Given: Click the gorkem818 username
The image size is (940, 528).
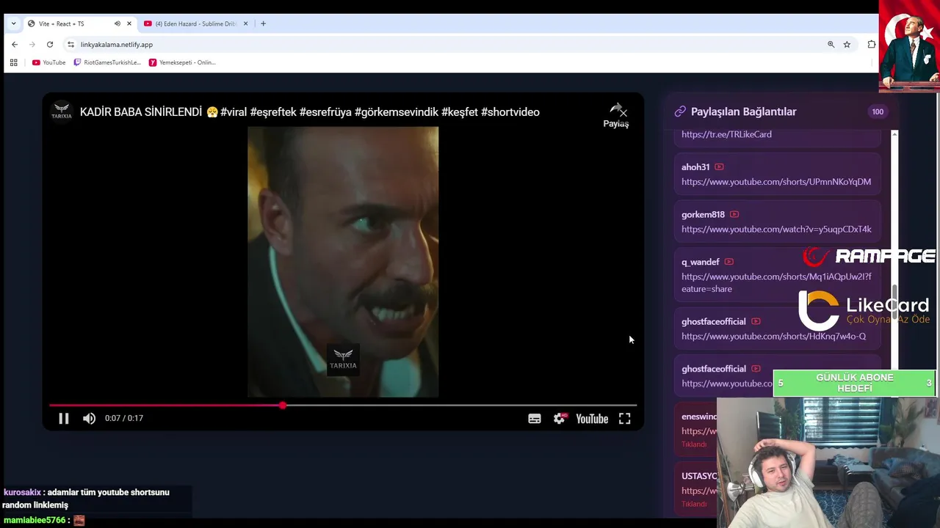Looking at the screenshot, I should tap(703, 215).
